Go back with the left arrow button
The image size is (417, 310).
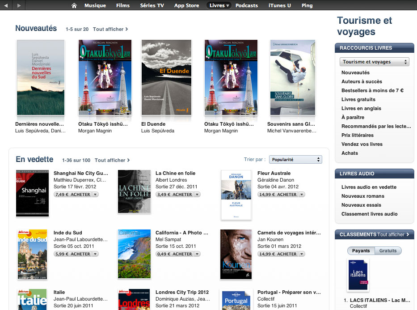(x=6, y=5)
